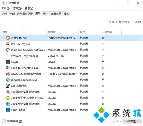Open the 文件(F) menu
Image resolution: width=143 pixels, height=126 pixels.
click(x=5, y=8)
